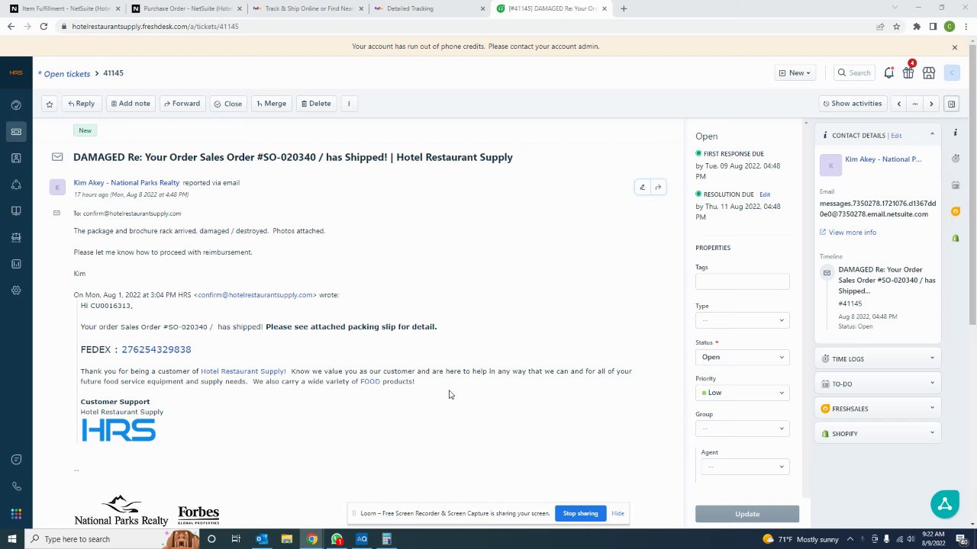Viewport: 977px width, 549px height.
Task: Click the forward arrow icon on message
Action: (658, 188)
